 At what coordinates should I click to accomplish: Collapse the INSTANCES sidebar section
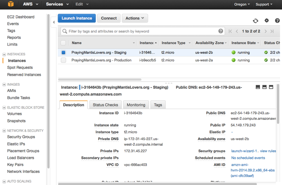tap(4, 54)
